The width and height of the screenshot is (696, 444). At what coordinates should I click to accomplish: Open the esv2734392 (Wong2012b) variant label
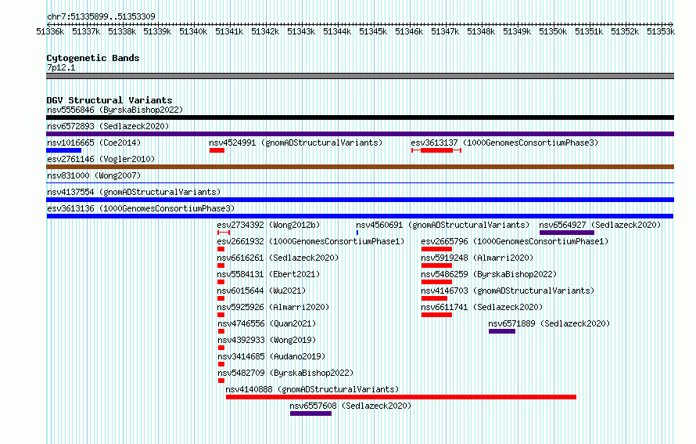(268, 225)
